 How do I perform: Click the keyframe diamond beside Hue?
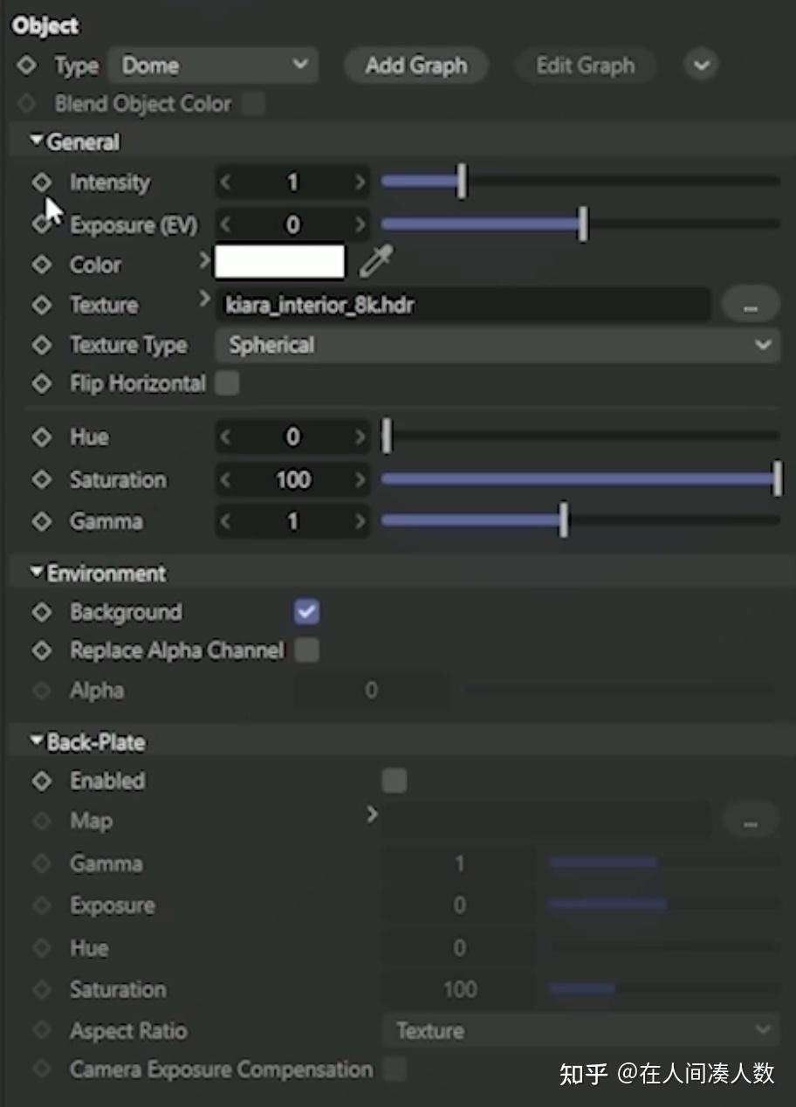[x=41, y=437]
